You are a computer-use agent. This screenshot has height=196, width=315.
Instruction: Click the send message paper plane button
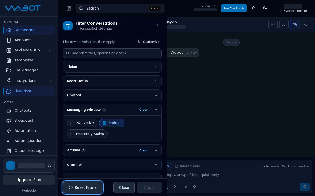pyautogui.click(x=305, y=187)
